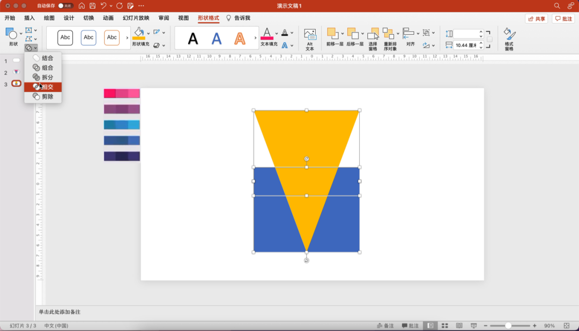Click the 批注 button at top right
579x331 pixels.
tap(563, 19)
